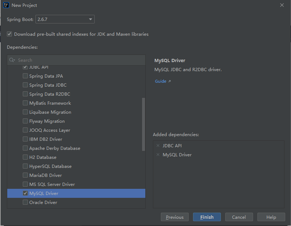Check the MariaDB Driver checkbox
This screenshot has width=291, height=226.
click(25, 175)
